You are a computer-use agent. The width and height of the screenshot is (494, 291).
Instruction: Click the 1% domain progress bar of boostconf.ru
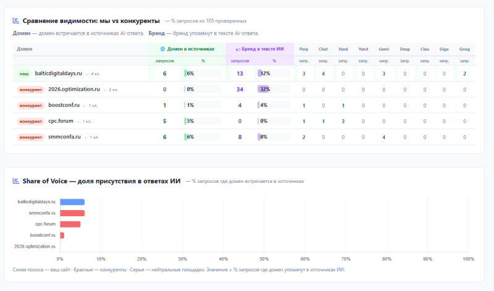pyautogui.click(x=203, y=105)
